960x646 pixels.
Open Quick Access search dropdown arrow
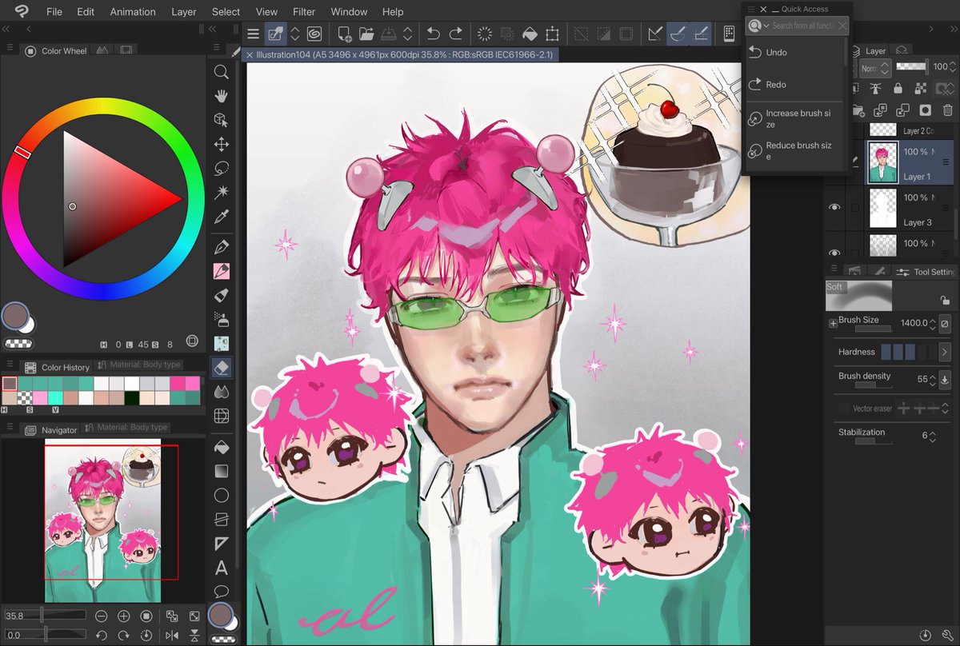766,26
